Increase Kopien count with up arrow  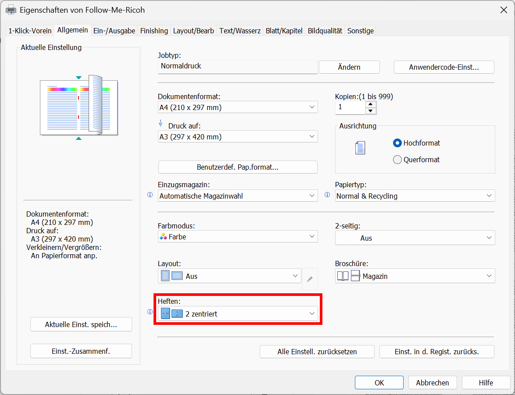(x=371, y=104)
